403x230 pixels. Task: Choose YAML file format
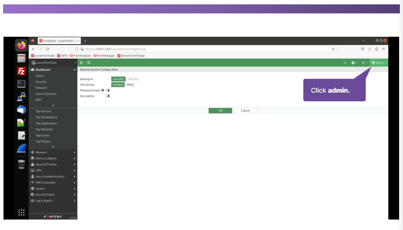tap(130, 85)
